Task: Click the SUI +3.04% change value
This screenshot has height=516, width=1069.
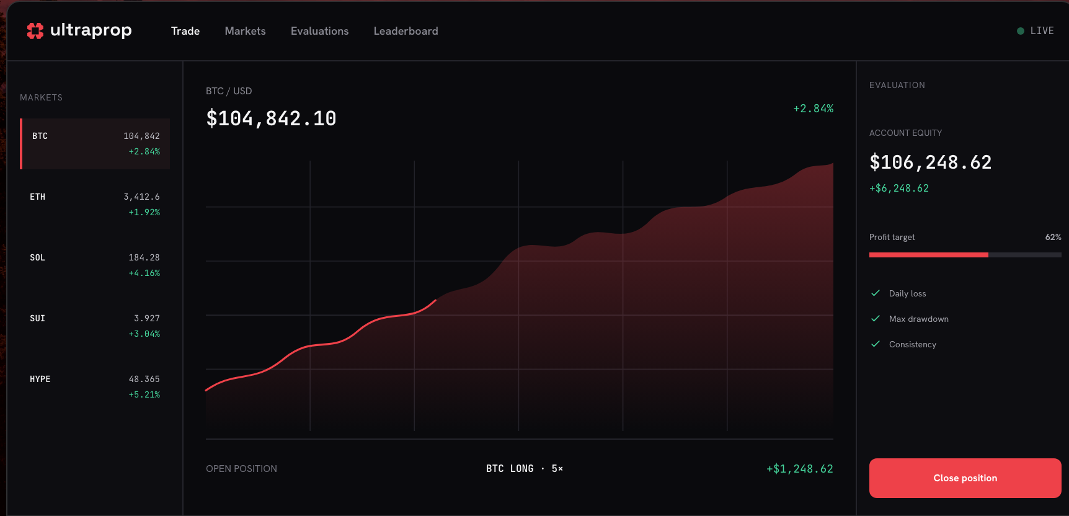Action: click(x=144, y=334)
